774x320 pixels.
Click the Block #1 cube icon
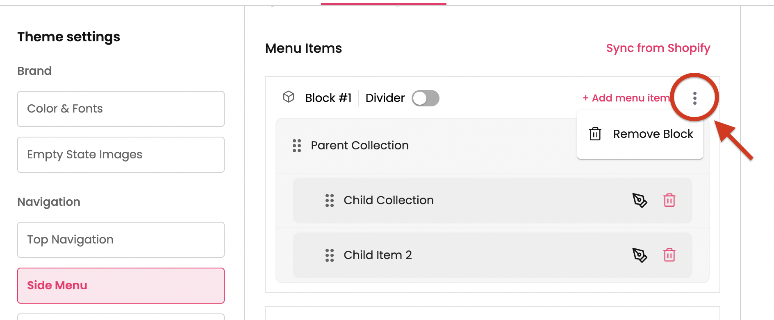coord(289,97)
